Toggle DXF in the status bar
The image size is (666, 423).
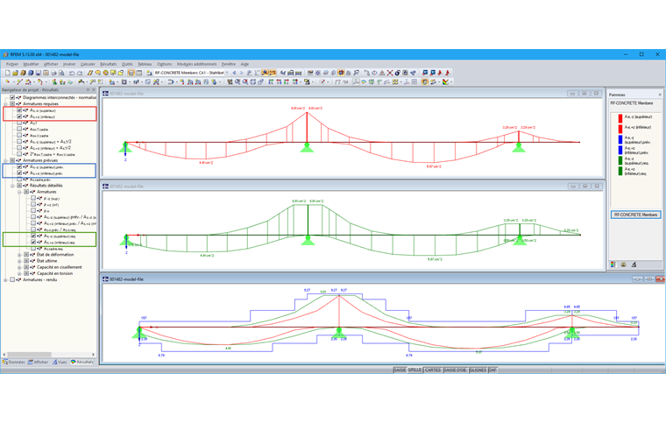tap(492, 370)
